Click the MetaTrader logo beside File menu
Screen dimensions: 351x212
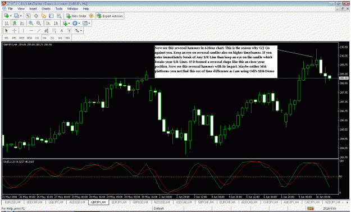(4, 9)
